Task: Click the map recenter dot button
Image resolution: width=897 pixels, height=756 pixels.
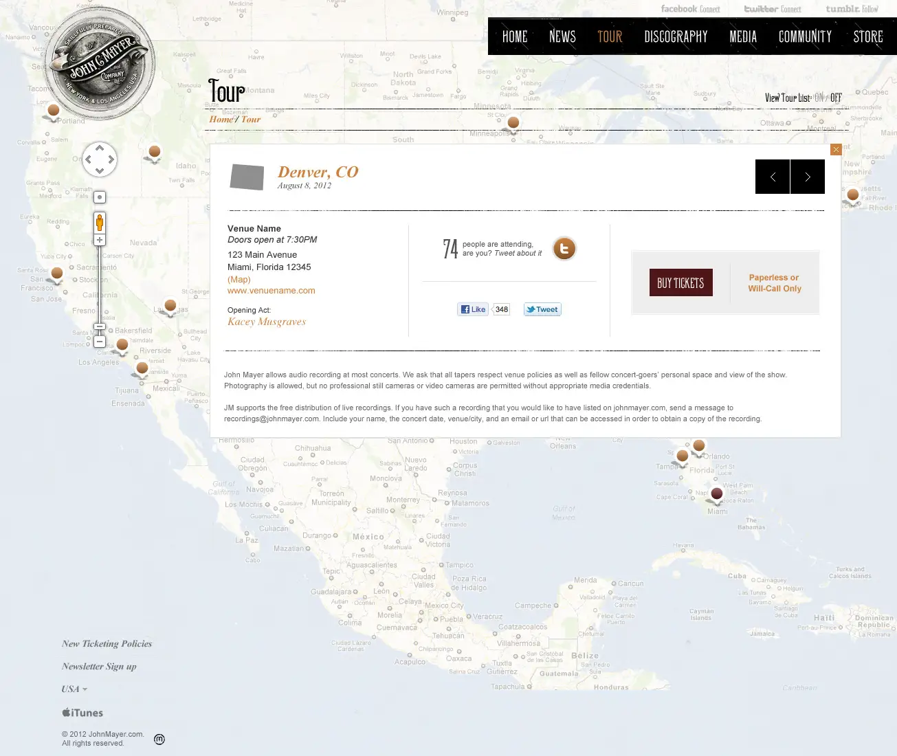Action: 100,197
